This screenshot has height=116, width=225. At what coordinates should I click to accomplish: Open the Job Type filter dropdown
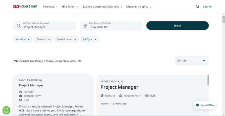click(90, 39)
